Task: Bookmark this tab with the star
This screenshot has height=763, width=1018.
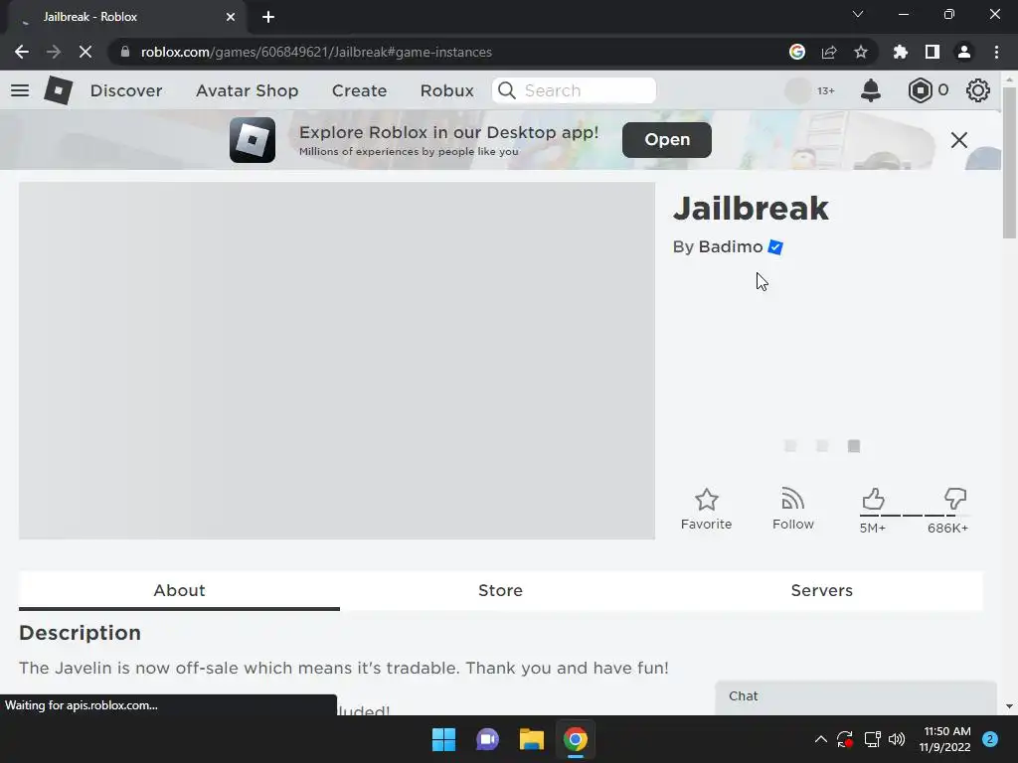Action: pyautogui.click(x=861, y=52)
